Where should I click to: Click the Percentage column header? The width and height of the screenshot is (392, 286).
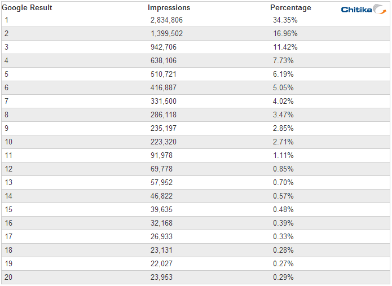point(290,8)
